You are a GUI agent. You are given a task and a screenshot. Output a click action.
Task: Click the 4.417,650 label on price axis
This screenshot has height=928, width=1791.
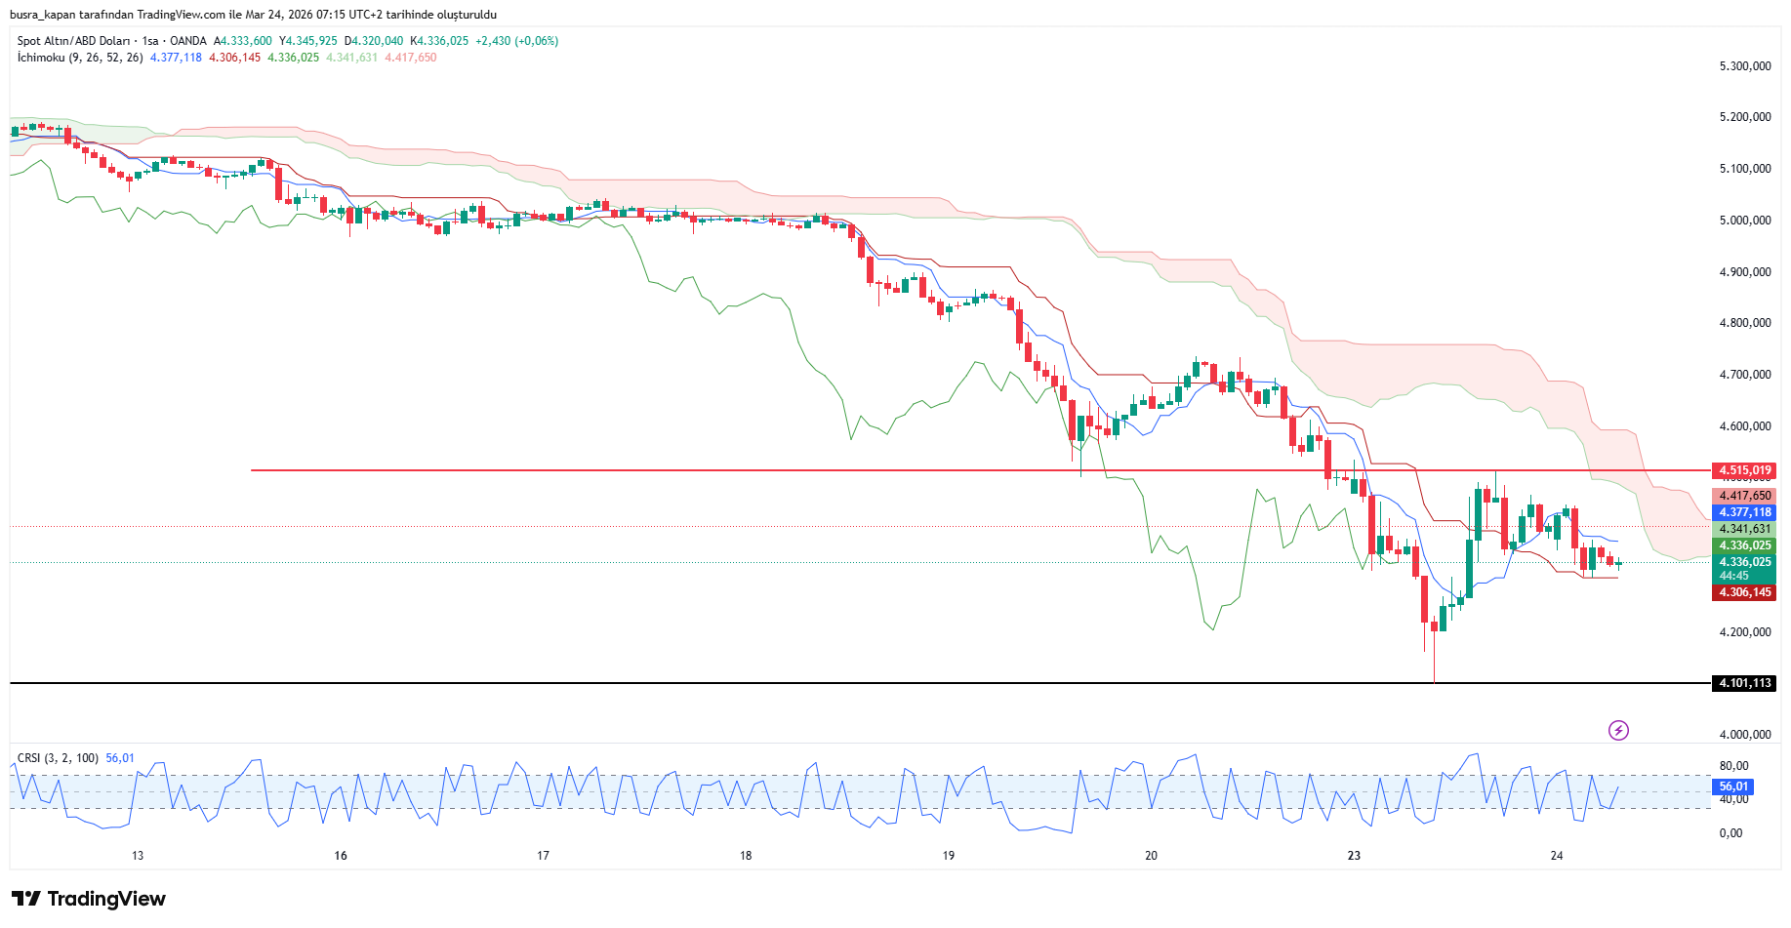pyautogui.click(x=1744, y=496)
